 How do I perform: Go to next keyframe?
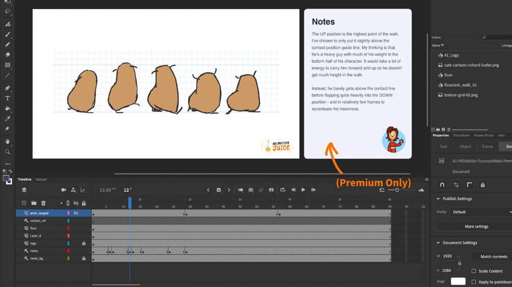(x=229, y=189)
